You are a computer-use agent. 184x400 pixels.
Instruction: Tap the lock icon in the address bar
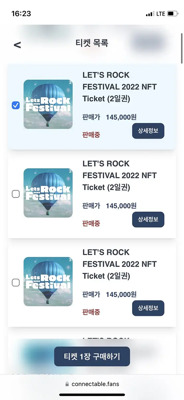coord(67,384)
